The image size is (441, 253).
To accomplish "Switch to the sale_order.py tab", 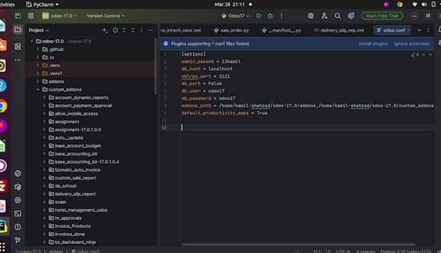I will click(231, 30).
